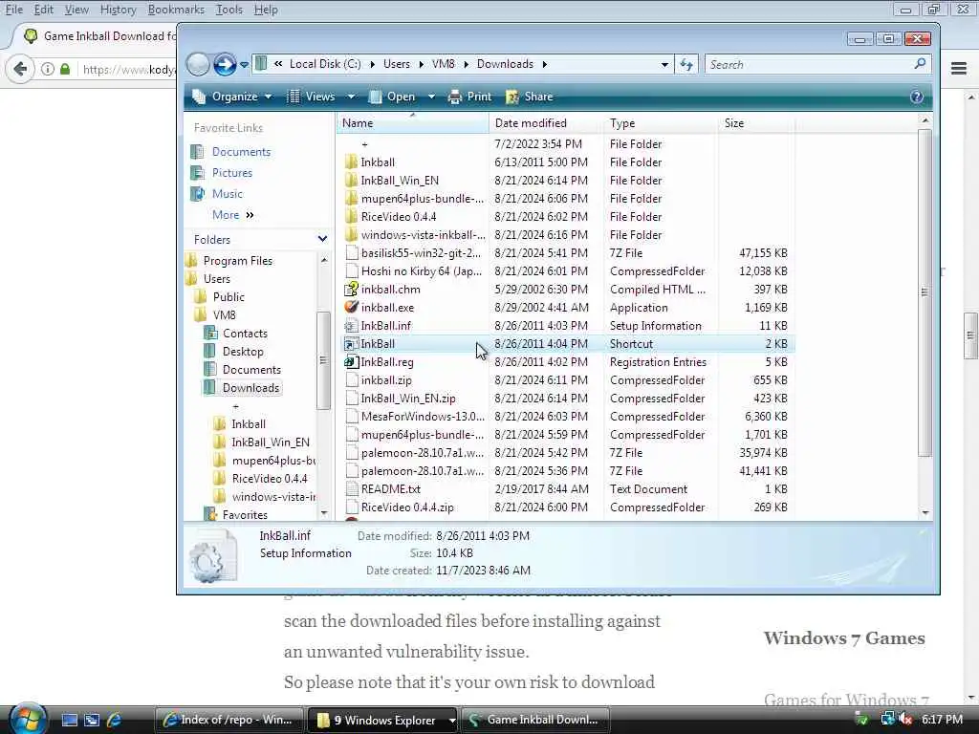Open the browser Help menu
This screenshot has width=979, height=734.
click(266, 10)
